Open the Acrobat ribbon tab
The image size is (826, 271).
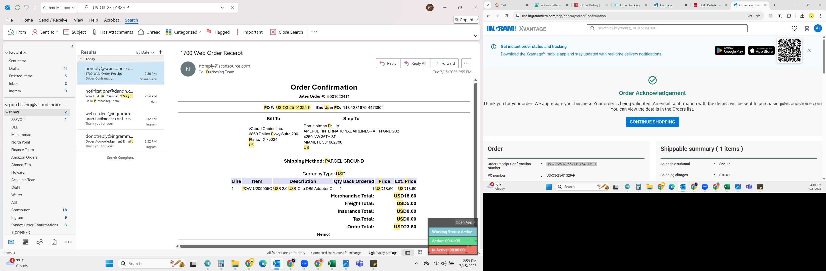pyautogui.click(x=112, y=20)
